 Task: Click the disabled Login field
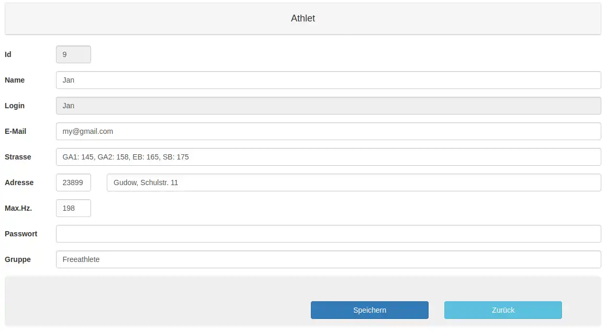[x=328, y=106]
